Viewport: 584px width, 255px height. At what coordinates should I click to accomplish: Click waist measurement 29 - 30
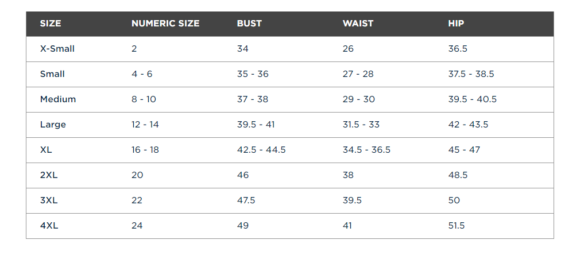[358, 99]
